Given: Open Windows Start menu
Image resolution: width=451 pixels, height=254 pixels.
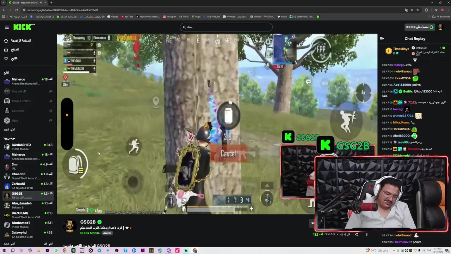Looking at the screenshot, I should point(4,250).
